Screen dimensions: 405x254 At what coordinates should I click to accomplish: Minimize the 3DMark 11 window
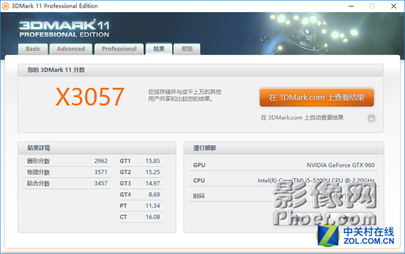(351, 6)
